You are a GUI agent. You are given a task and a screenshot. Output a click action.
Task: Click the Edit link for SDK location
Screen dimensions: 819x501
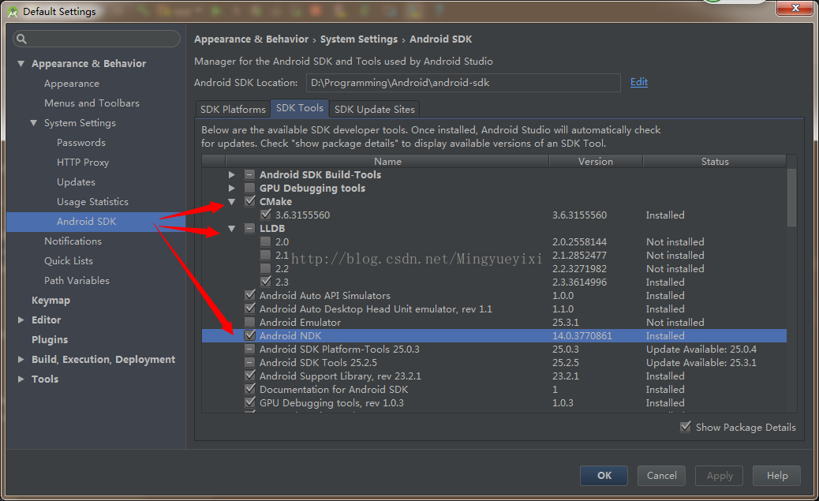(x=639, y=82)
